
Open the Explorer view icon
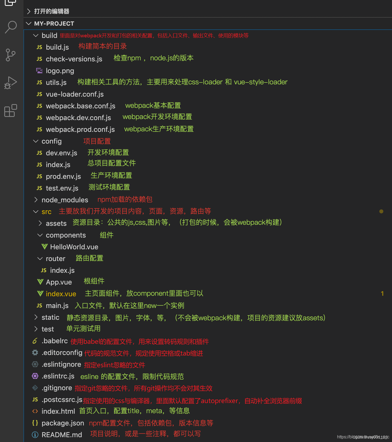[11, 3]
